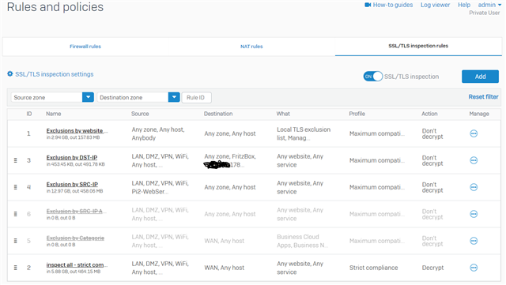Expand the Destination zone dropdown
The width and height of the screenshot is (506, 285).
tap(174, 97)
